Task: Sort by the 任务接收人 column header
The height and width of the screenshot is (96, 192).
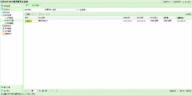Action: pos(156,18)
